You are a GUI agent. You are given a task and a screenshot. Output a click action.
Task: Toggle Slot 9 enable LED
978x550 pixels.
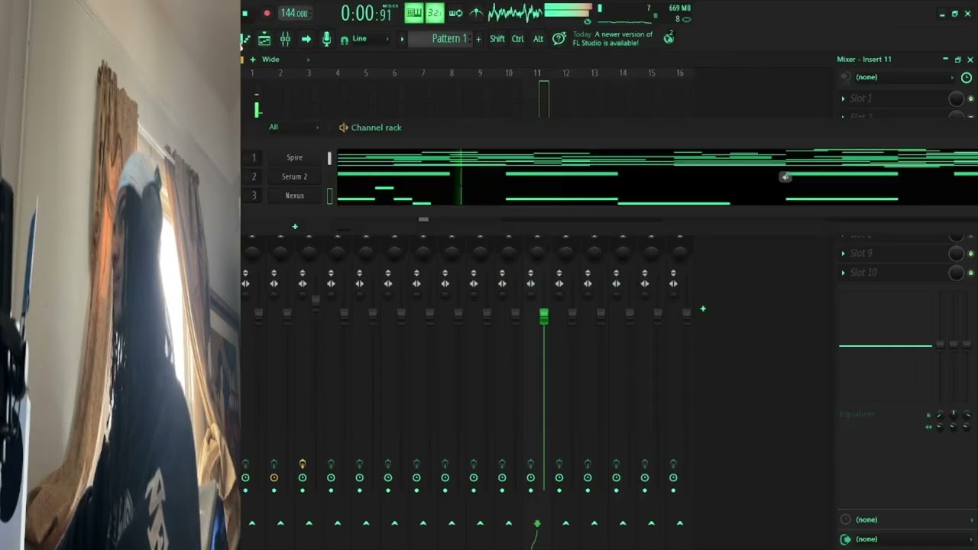pyautogui.click(x=971, y=254)
